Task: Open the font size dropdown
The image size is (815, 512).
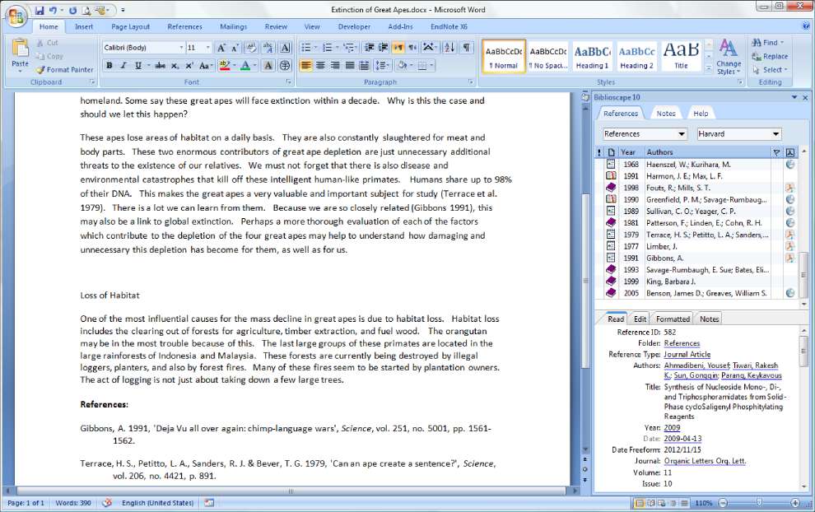Action: (x=208, y=48)
